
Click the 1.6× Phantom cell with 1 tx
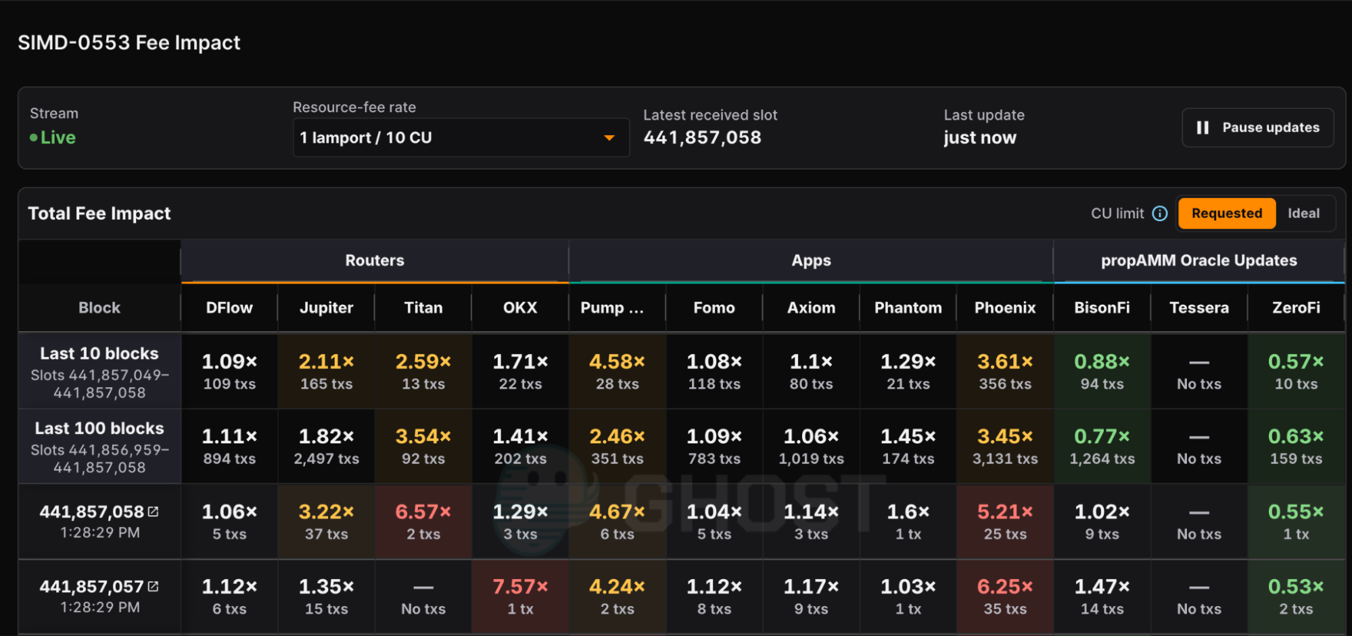(908, 522)
